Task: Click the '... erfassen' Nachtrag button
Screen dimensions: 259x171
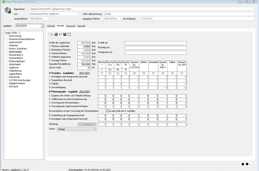Action: [x=87, y=124]
